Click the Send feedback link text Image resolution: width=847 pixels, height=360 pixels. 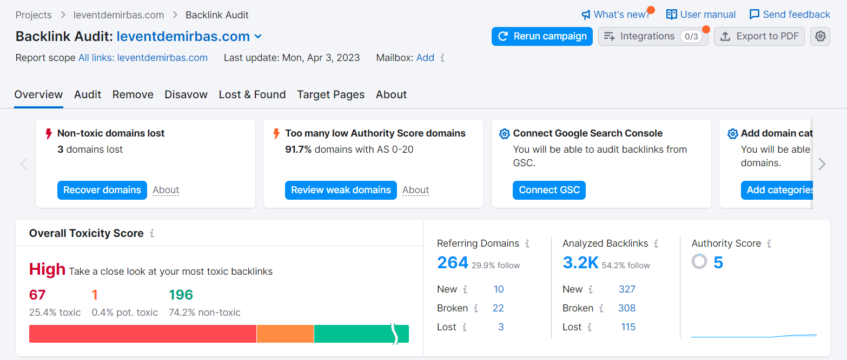pos(796,15)
